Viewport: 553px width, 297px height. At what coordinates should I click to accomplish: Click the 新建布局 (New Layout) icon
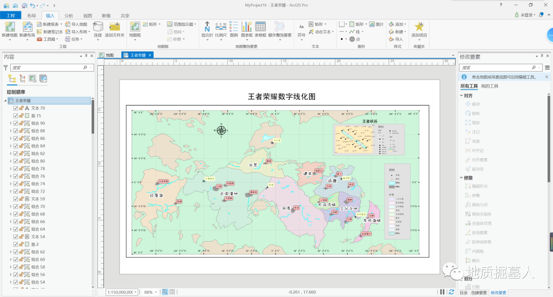(27, 27)
